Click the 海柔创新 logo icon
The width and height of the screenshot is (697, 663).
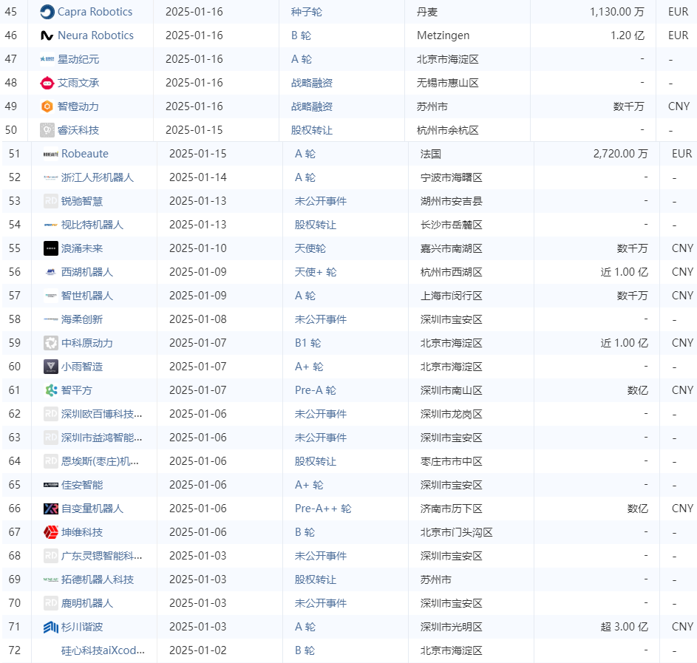click(51, 319)
